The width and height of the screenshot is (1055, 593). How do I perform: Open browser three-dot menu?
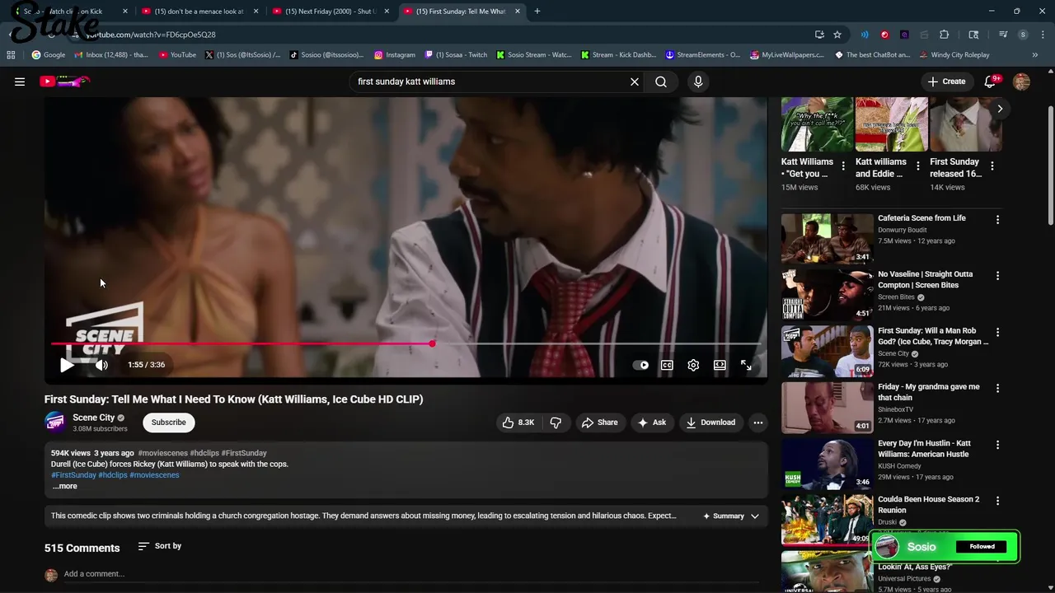pyautogui.click(x=1043, y=35)
